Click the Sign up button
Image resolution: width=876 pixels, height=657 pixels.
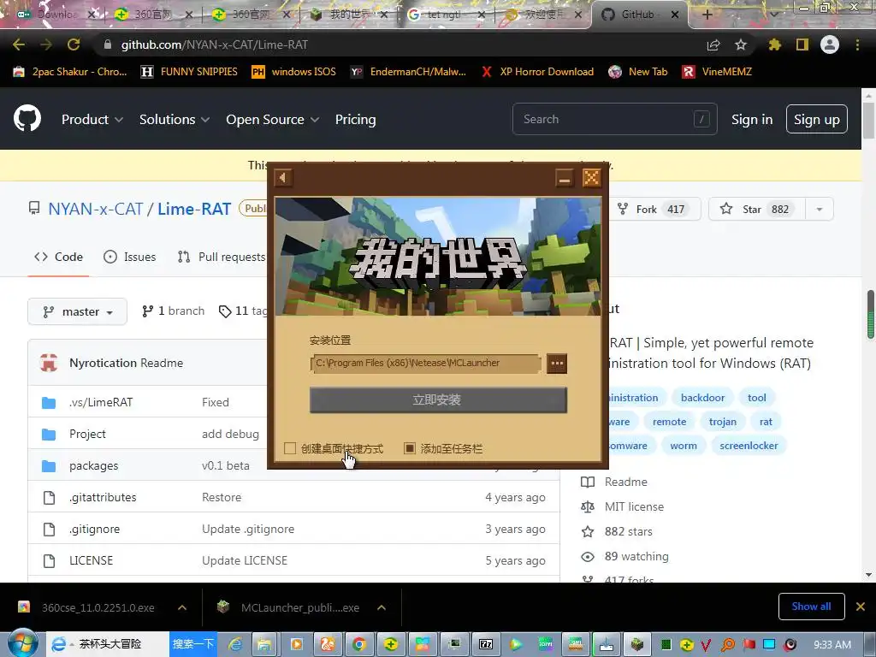[x=817, y=119]
